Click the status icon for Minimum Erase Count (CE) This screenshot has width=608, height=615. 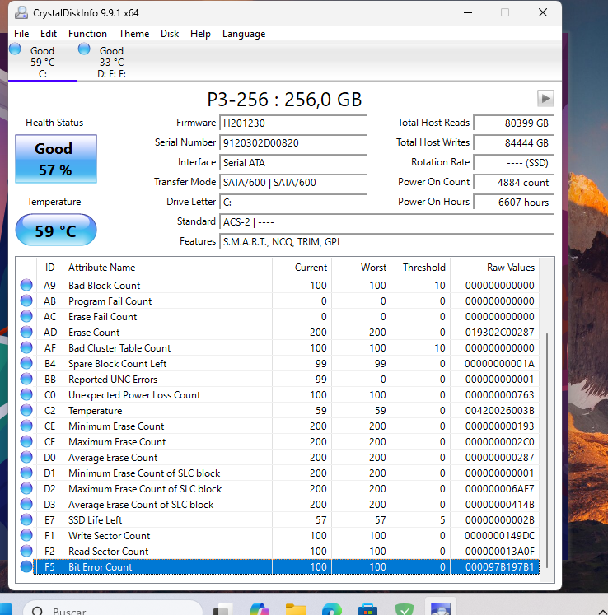(26, 426)
